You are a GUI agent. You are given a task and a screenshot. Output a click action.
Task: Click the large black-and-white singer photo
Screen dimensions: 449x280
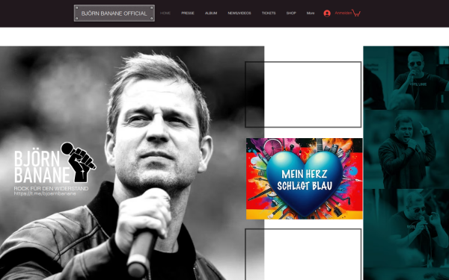(x=132, y=163)
